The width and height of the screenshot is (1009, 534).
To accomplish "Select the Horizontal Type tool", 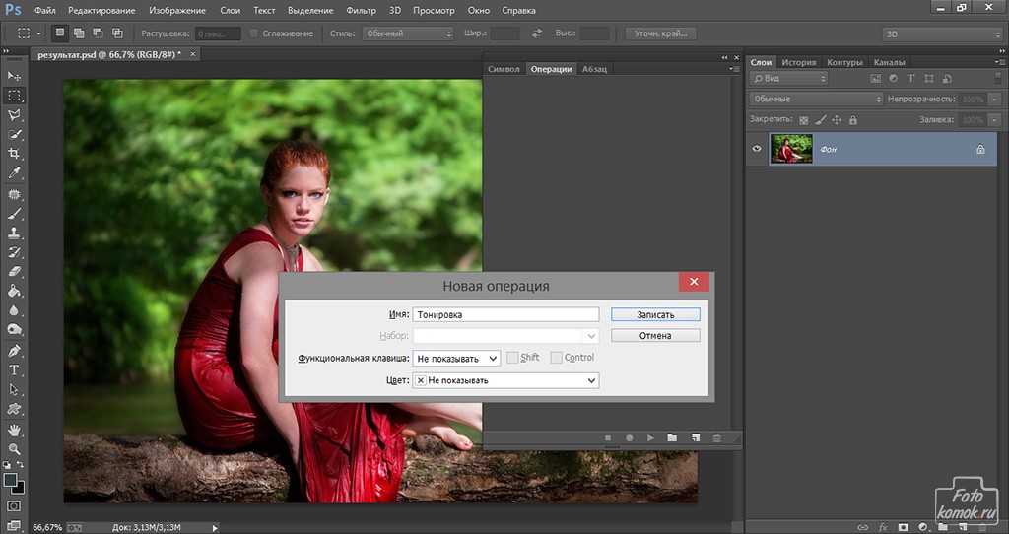I will 14,369.
